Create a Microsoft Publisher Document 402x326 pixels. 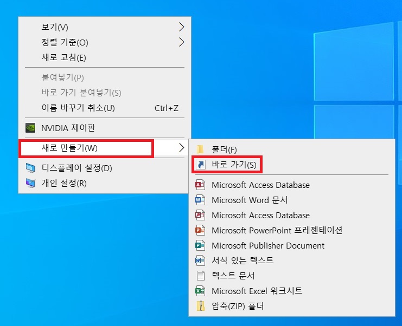pyautogui.click(x=292, y=245)
